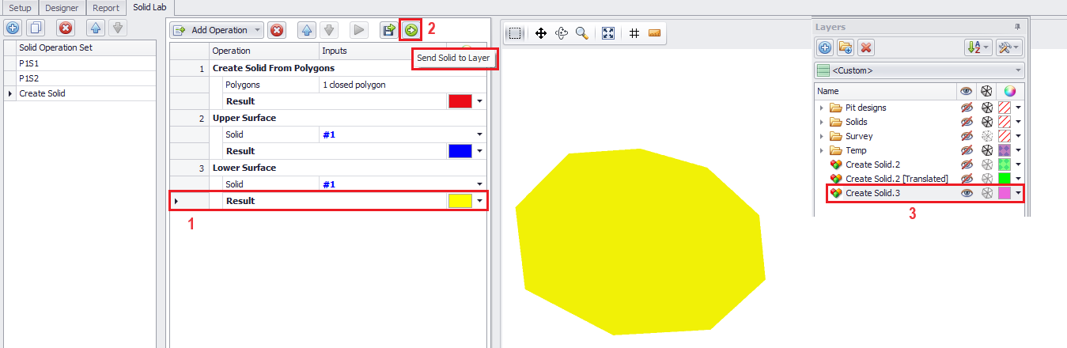
Task: Toggle the grid display icon
Action: (634, 33)
